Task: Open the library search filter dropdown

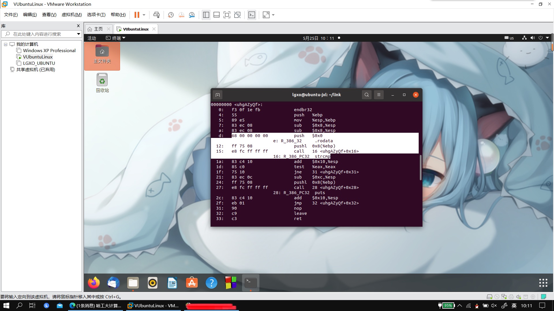Action: coord(78,34)
